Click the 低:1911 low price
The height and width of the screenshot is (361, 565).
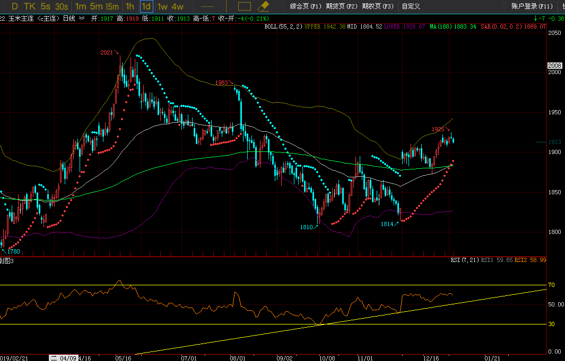tap(153, 19)
